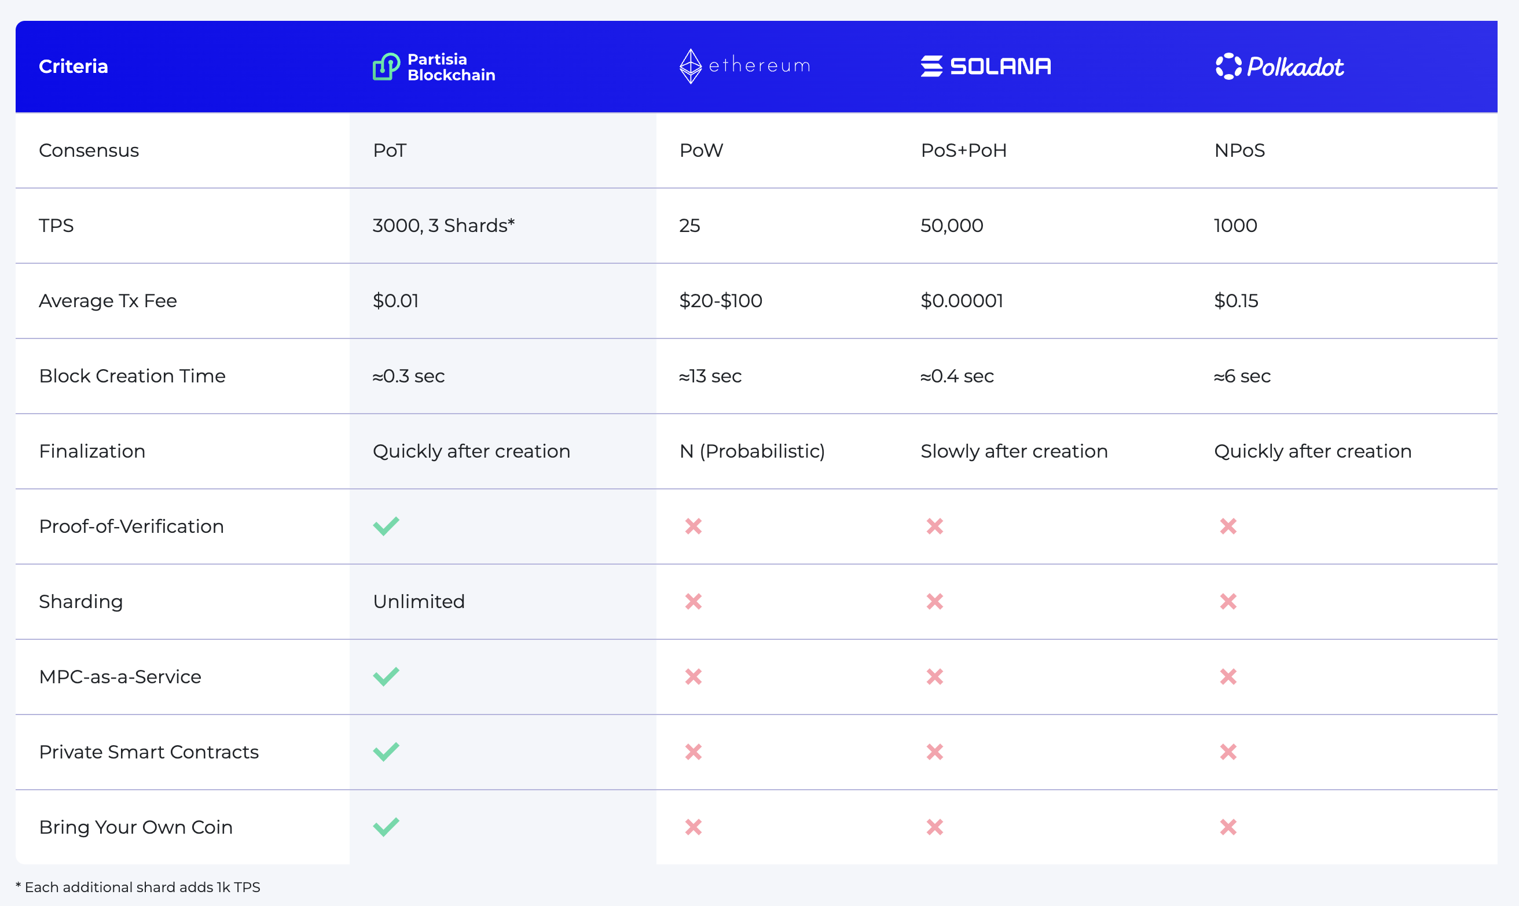Click the Ethereum diamond logo
This screenshot has width=1519, height=906.
(691, 66)
